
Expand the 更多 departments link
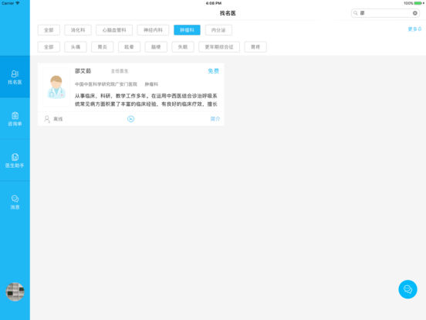pyautogui.click(x=414, y=29)
